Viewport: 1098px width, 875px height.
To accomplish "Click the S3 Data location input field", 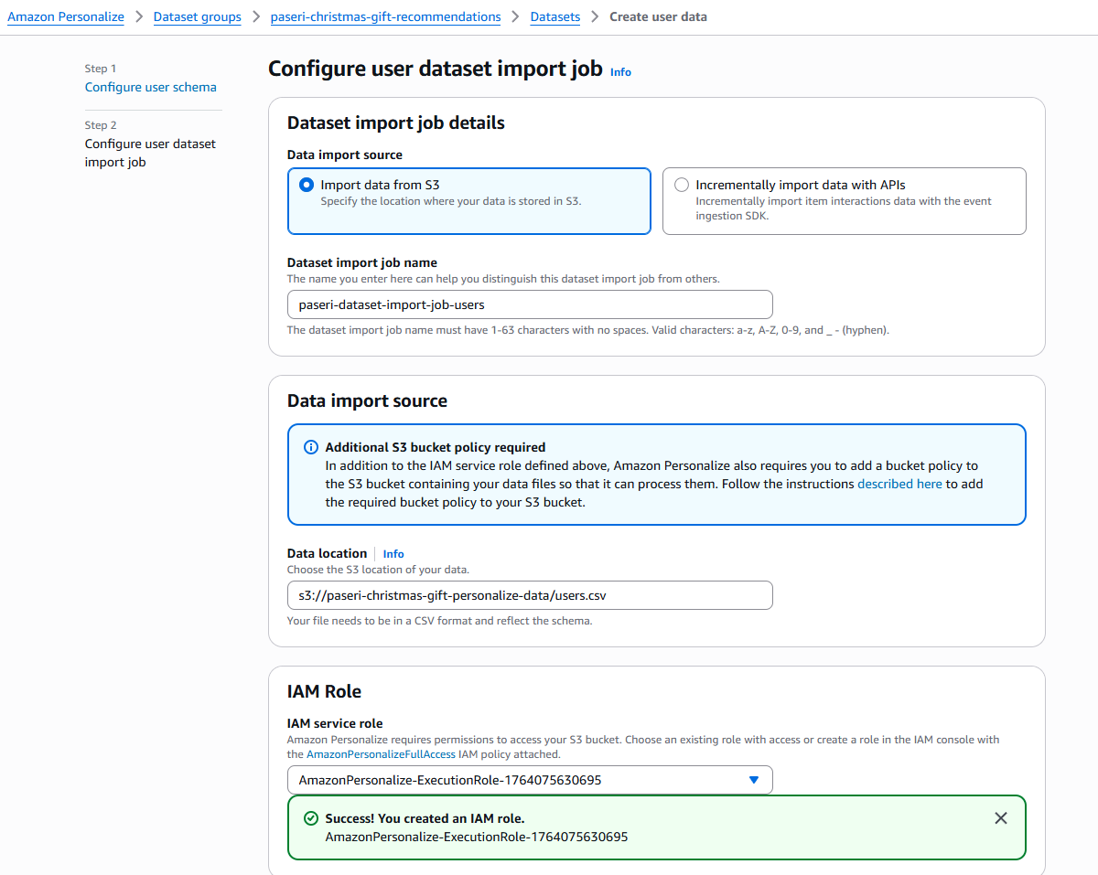I will 530,595.
